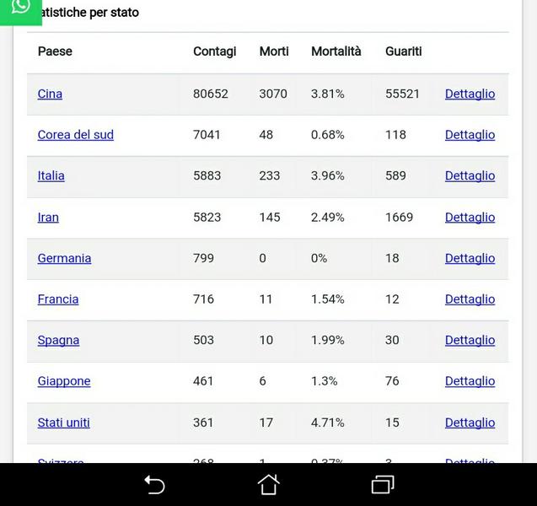Open the Giappone country link

coord(64,381)
